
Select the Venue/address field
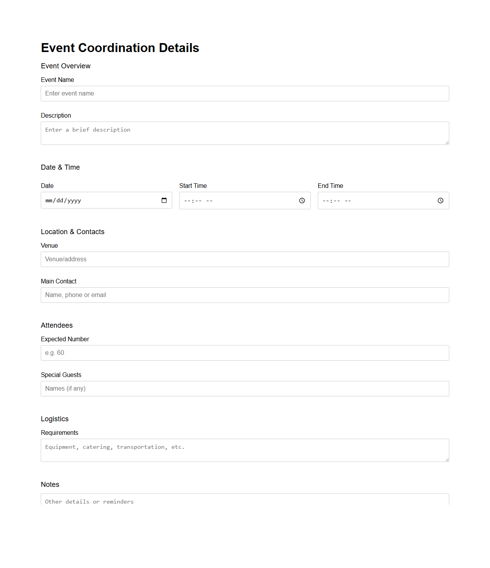click(244, 259)
